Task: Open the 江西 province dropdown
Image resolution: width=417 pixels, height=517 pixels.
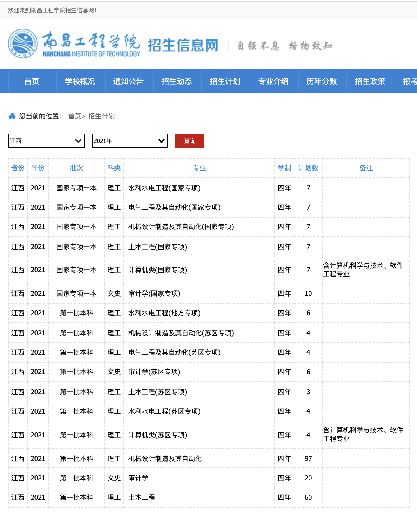Action: tap(46, 141)
